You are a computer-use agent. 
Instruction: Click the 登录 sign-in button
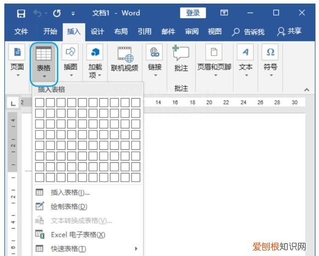click(x=193, y=13)
